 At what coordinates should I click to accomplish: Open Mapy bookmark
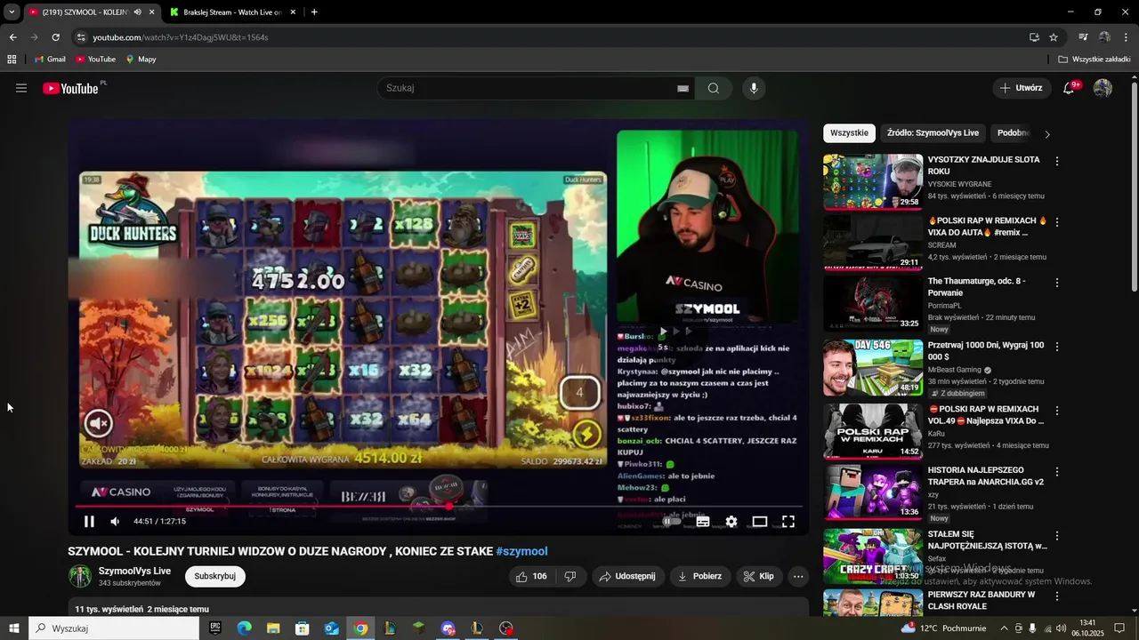141,60
